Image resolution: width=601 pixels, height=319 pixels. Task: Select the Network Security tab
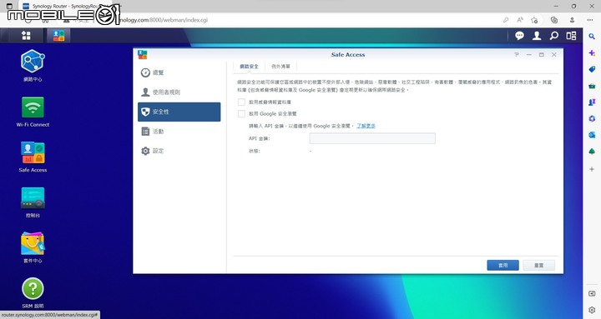pos(249,67)
